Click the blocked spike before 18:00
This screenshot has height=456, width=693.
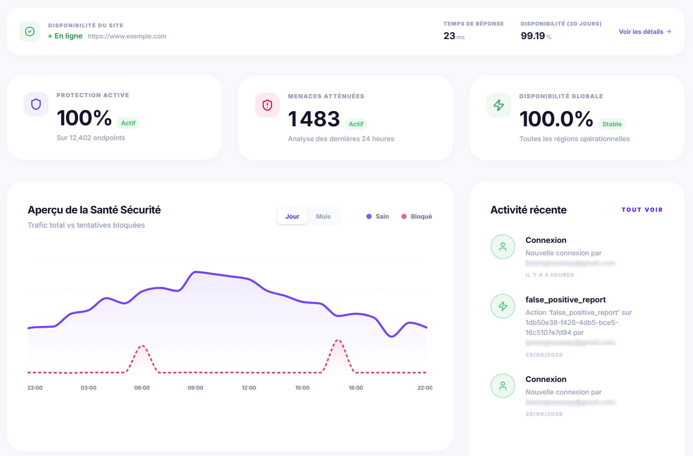338,340
